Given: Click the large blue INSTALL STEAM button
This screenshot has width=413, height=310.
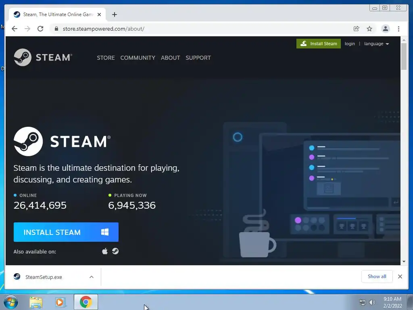Looking at the screenshot, I should (66, 232).
